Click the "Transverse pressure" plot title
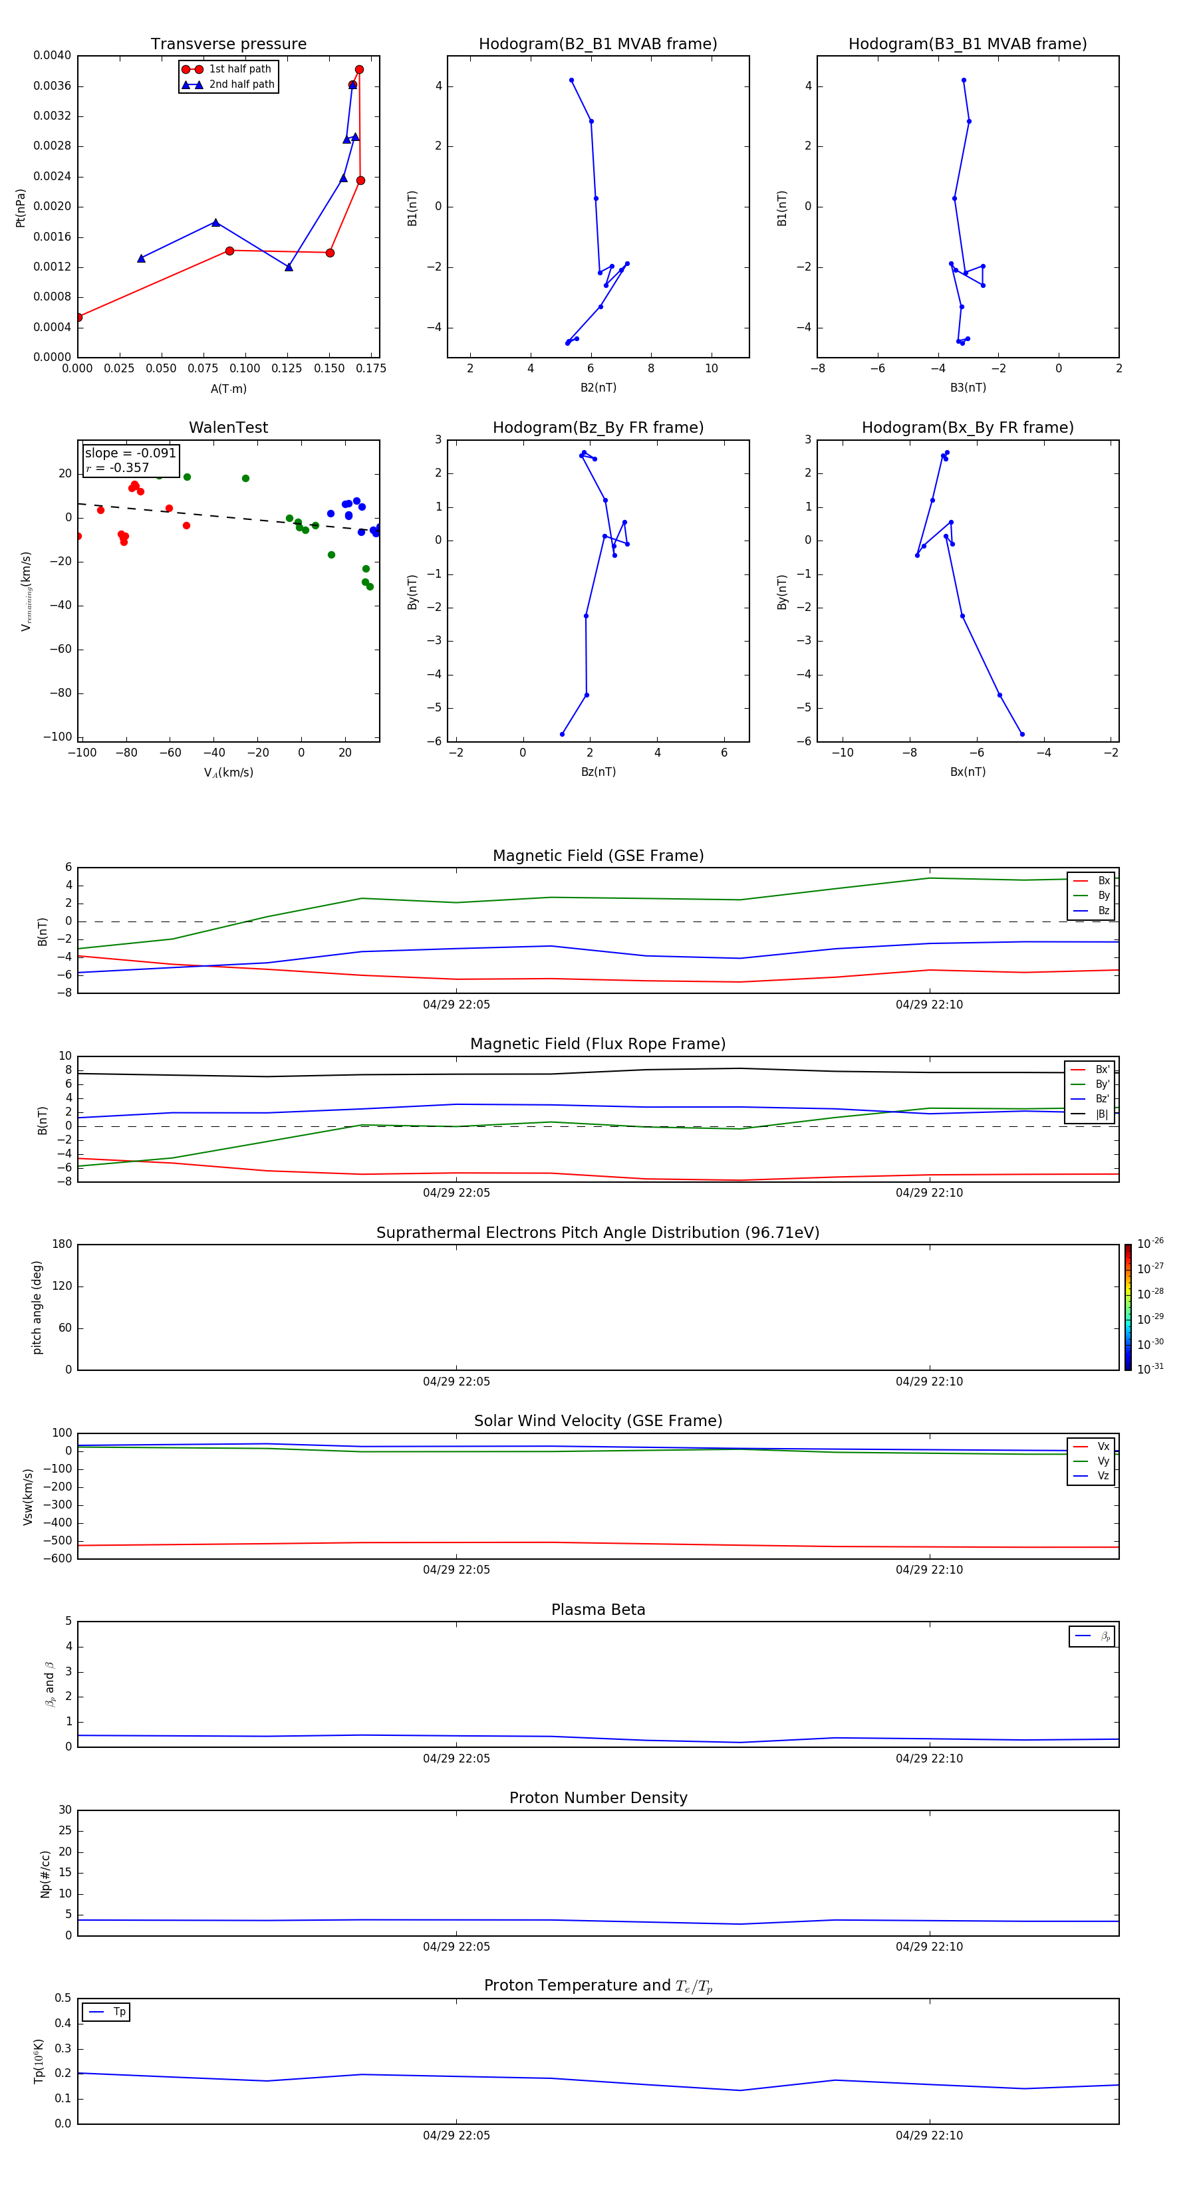The image size is (1197, 2194). pos(228,45)
